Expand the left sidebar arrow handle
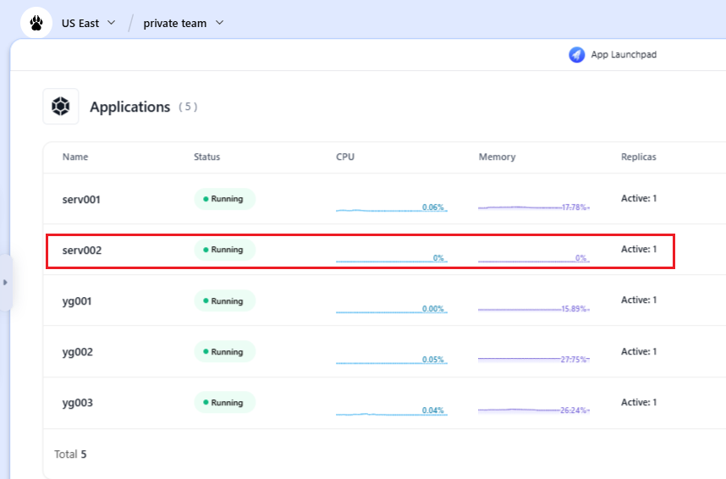This screenshot has height=479, width=726. point(5,282)
